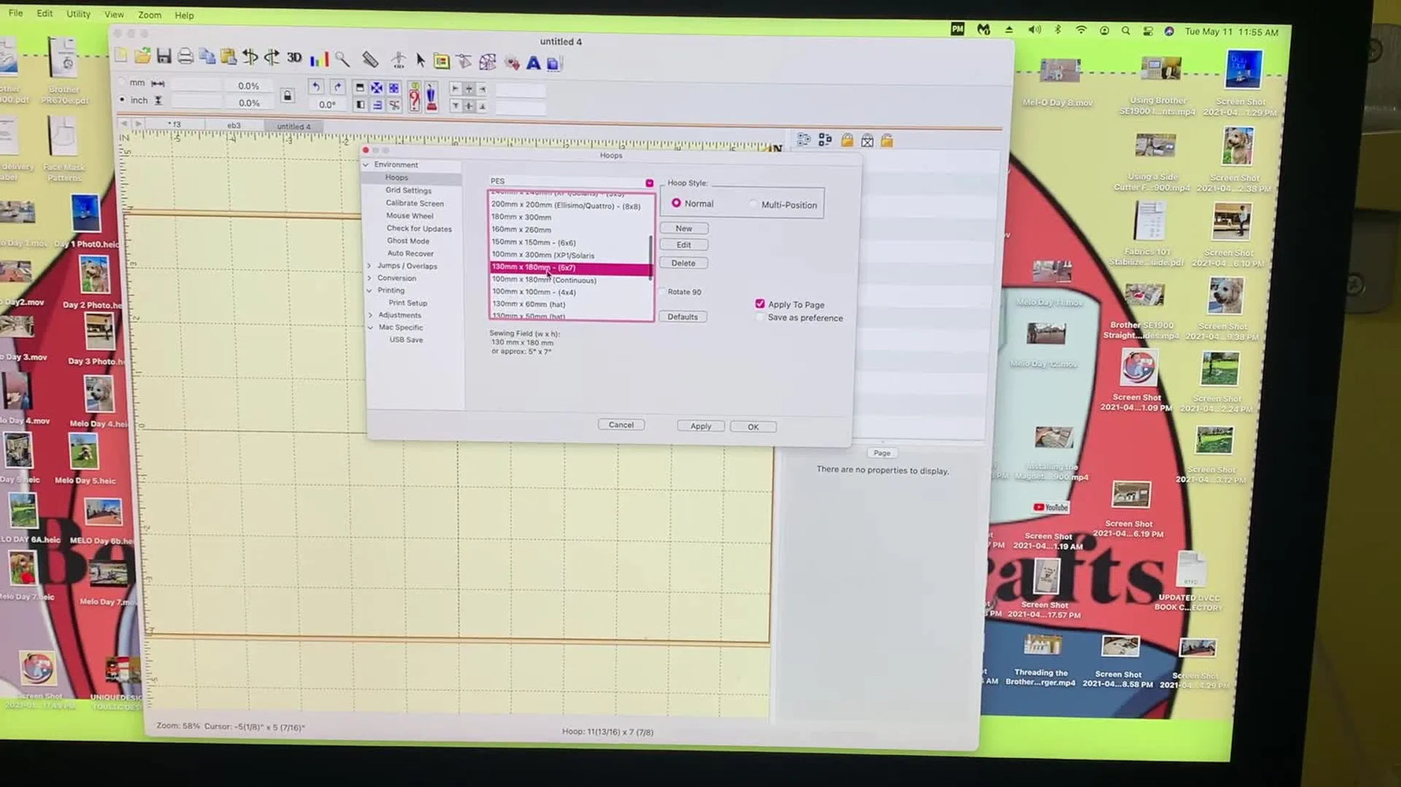Viewport: 1401px width, 787px height.
Task: Click the Open folder icon in toolbar
Action: point(142,56)
